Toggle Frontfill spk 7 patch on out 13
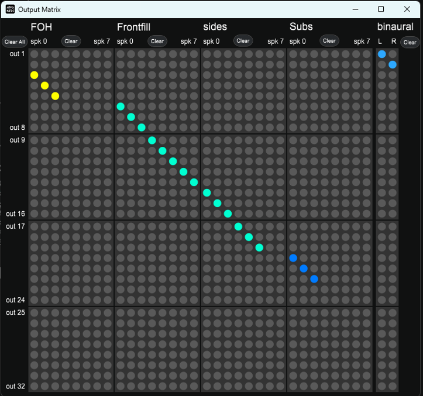 point(194,182)
